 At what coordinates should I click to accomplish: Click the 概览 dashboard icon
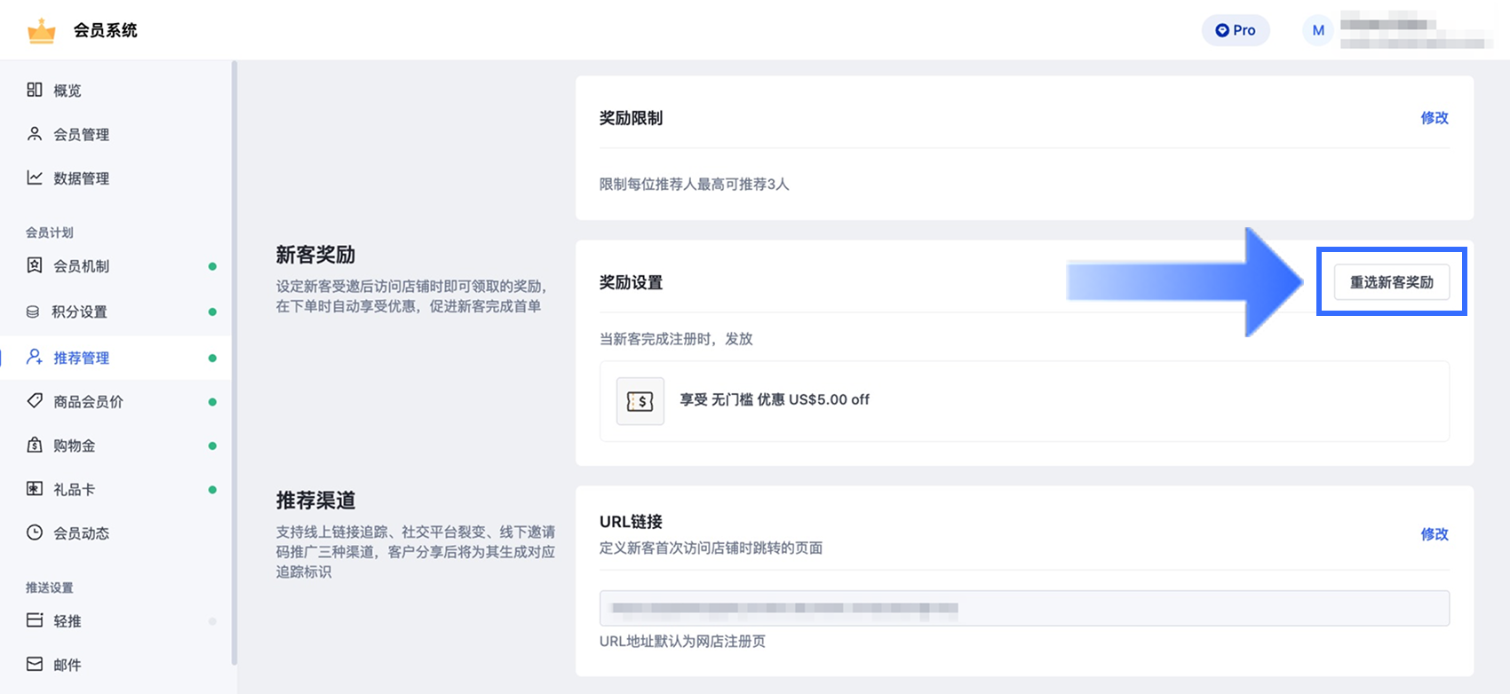click(35, 90)
